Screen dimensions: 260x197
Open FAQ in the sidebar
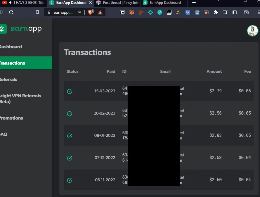(4, 134)
